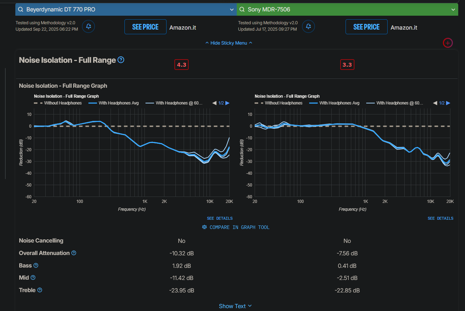
Task: Open Bass info question icon
Action: tap(36, 265)
